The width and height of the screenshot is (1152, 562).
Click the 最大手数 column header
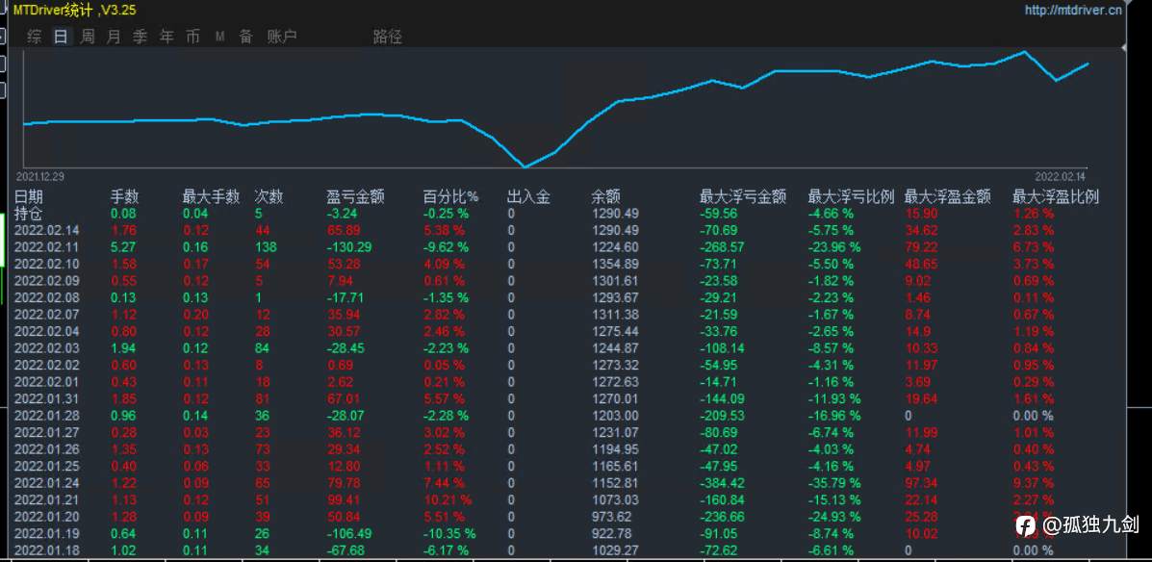[212, 197]
